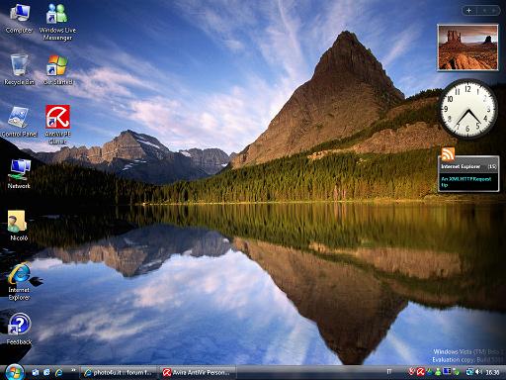Screen dimensions: 506x380
Task: Open the IT language bar indicator
Action: pyautogui.click(x=389, y=372)
